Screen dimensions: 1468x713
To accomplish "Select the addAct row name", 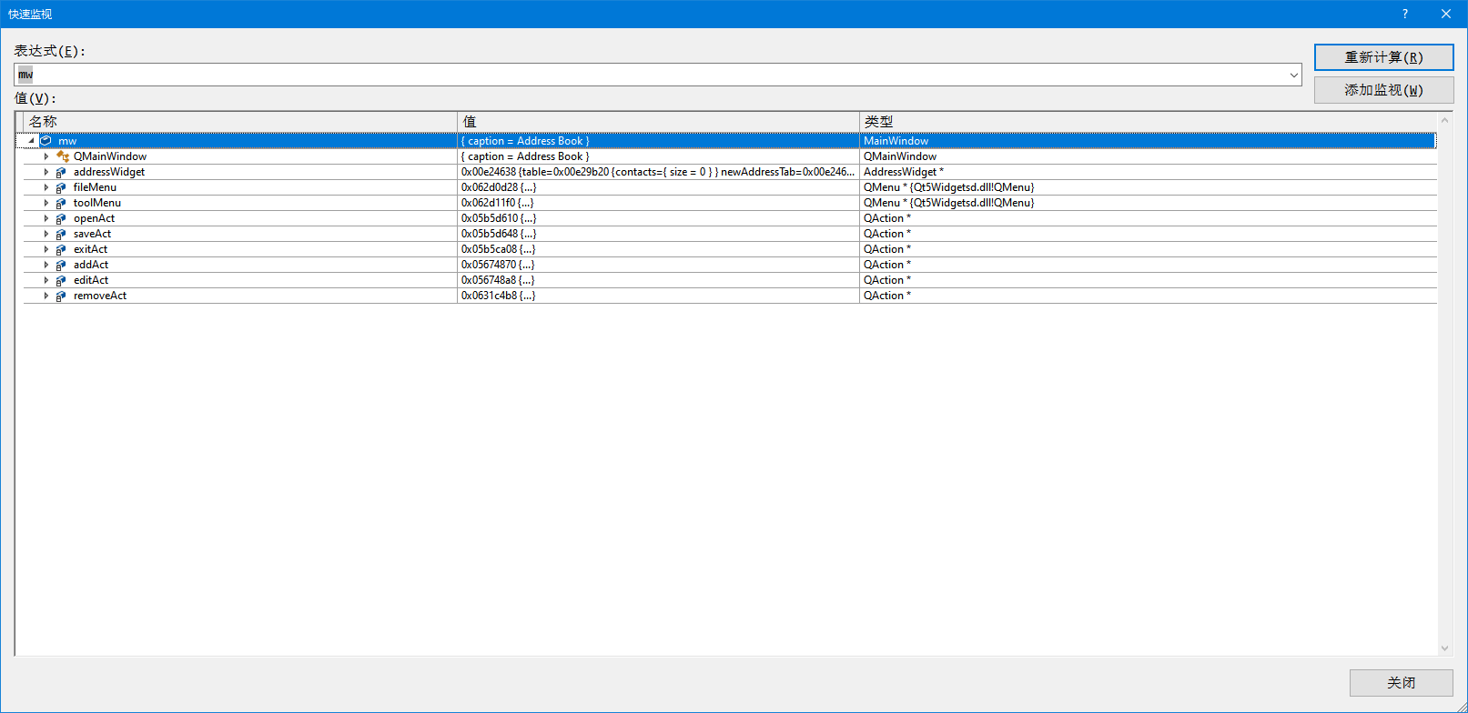I will [91, 265].
